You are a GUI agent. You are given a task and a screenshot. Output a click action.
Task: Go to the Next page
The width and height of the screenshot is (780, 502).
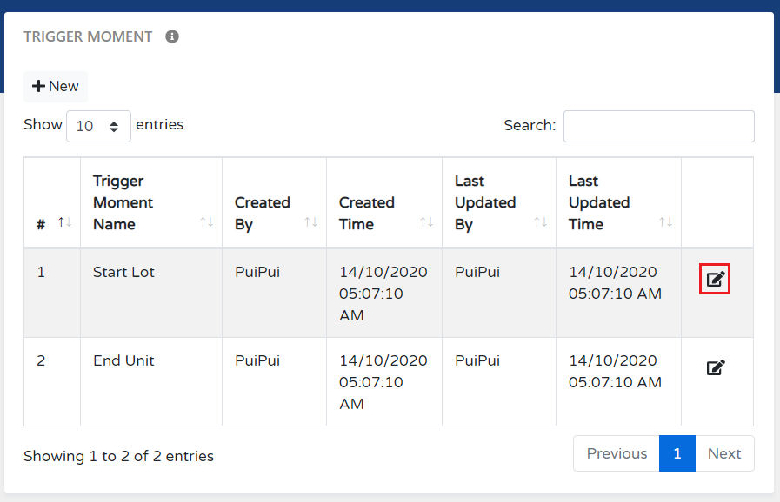[x=723, y=453]
